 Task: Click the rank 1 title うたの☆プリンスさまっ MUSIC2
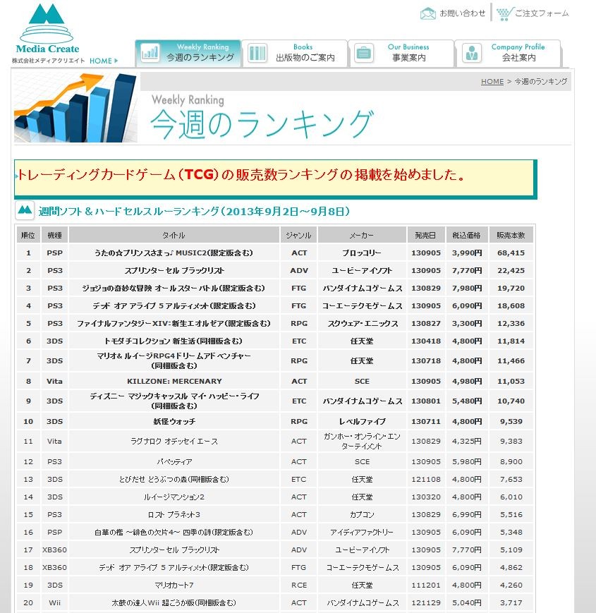pos(174,253)
